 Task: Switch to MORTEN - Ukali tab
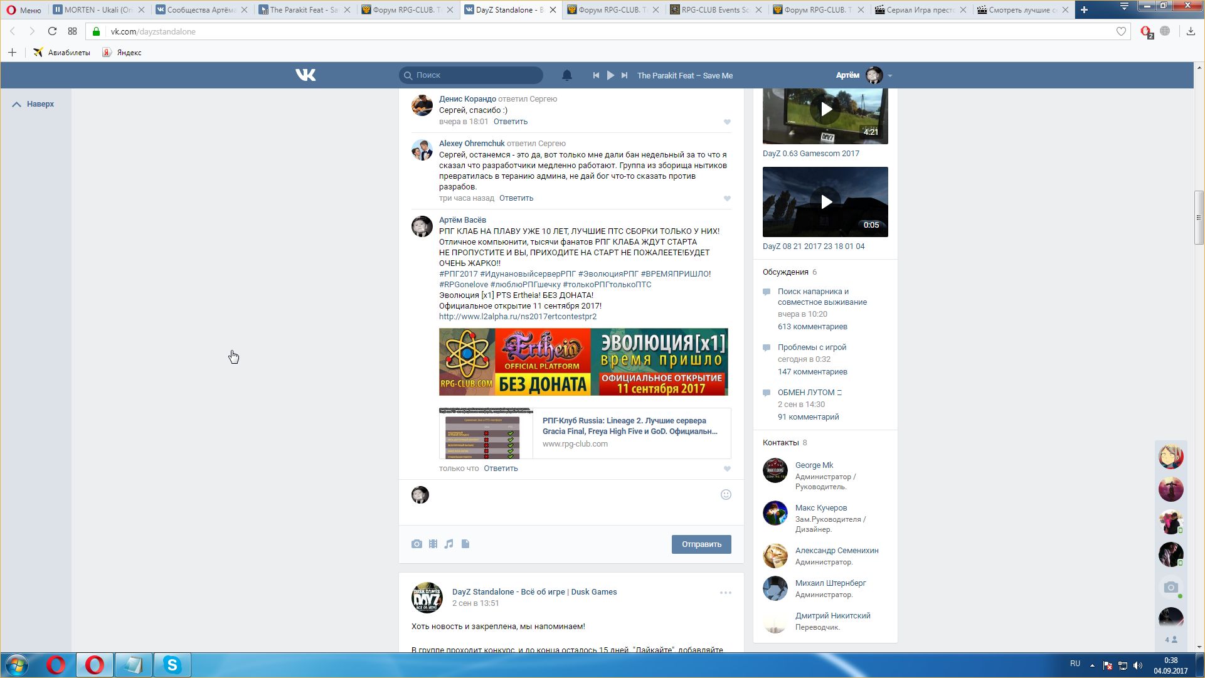pyautogui.click(x=98, y=9)
